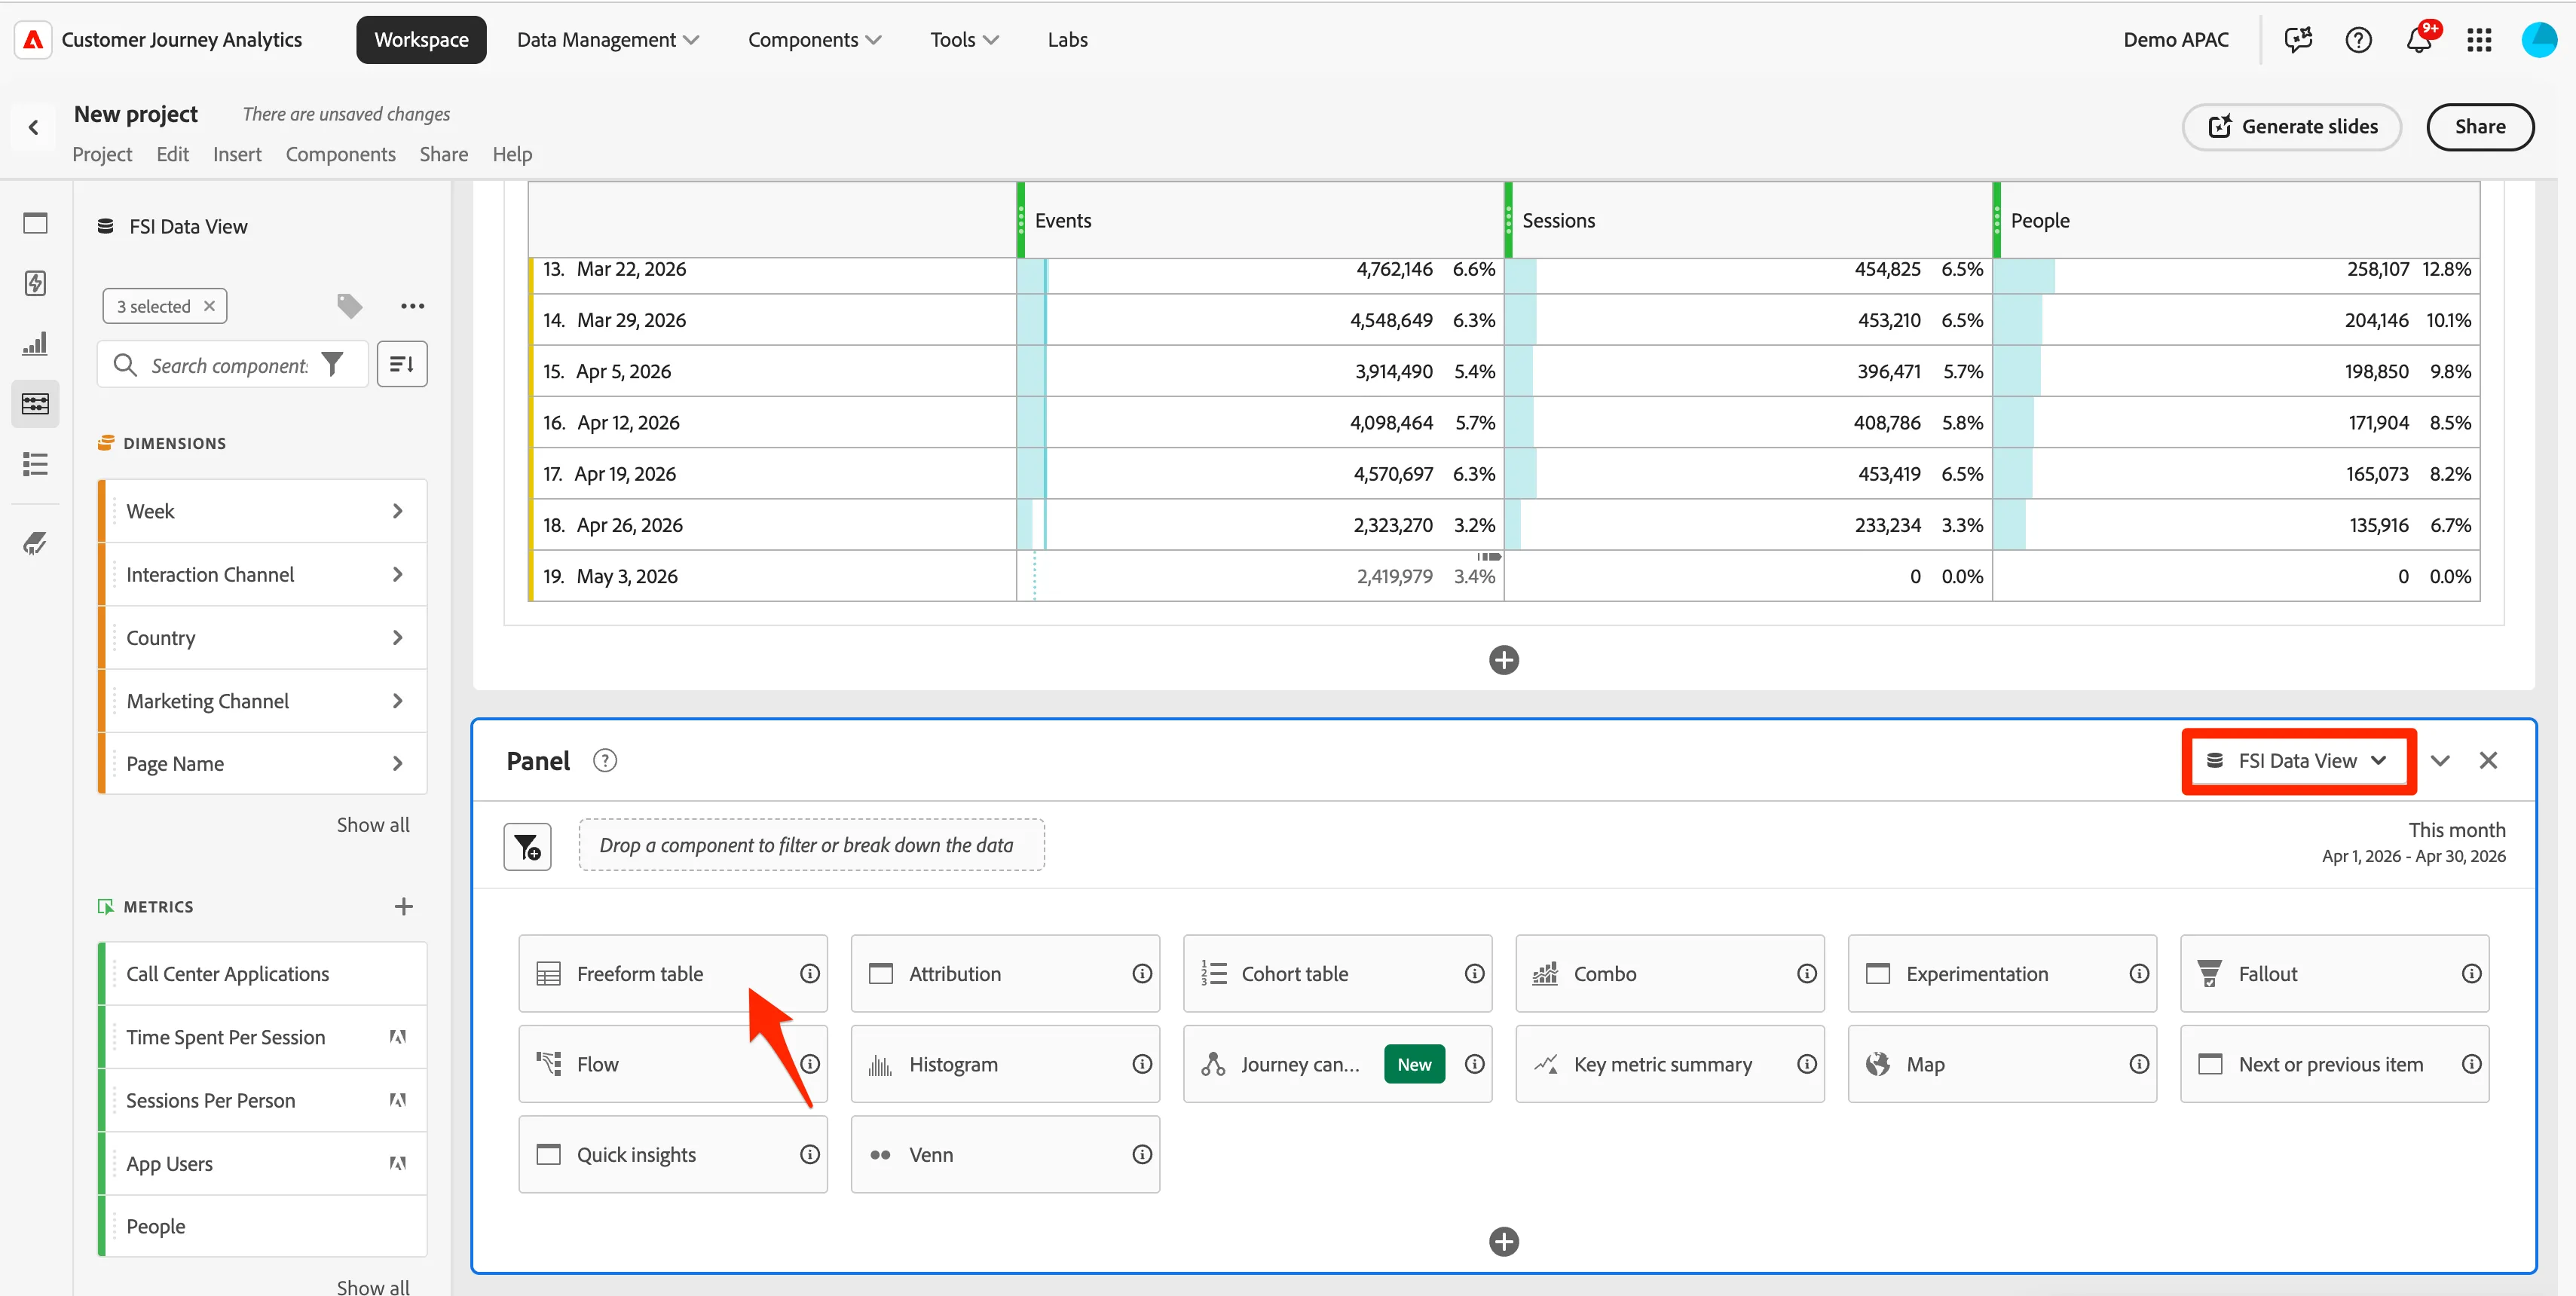Open the Help menu
The image size is (2576, 1296).
[512, 154]
